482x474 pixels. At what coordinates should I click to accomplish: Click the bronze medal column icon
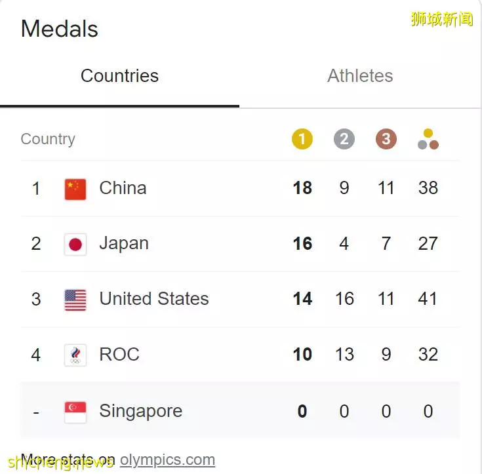[386, 139]
